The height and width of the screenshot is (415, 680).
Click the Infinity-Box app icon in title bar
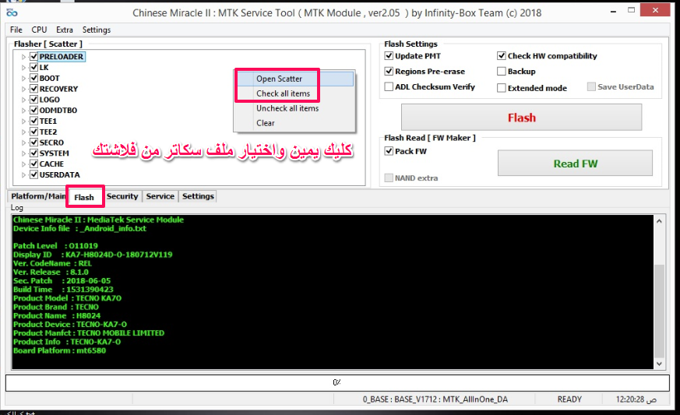[x=12, y=13]
